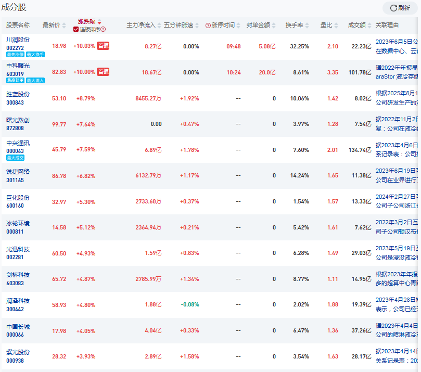Click the +7.64% change for 曙光数创
The height and width of the screenshot is (372, 421).
pyautogui.click(x=86, y=124)
